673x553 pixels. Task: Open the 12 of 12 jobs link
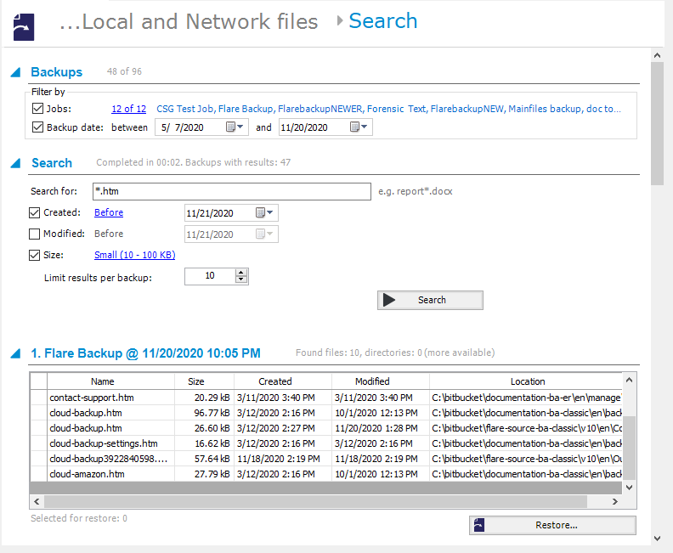128,109
